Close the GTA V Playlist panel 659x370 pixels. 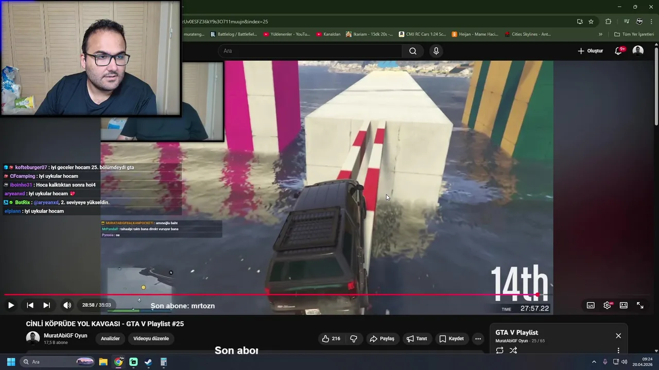(618, 336)
